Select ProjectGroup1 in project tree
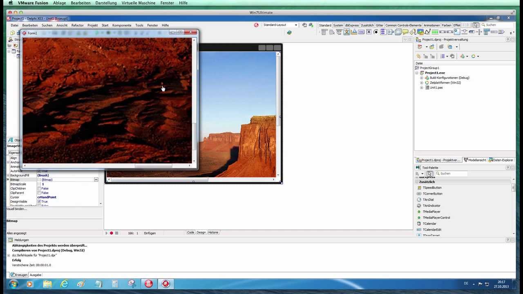Screen dimensions: 523x294 tap(429, 68)
